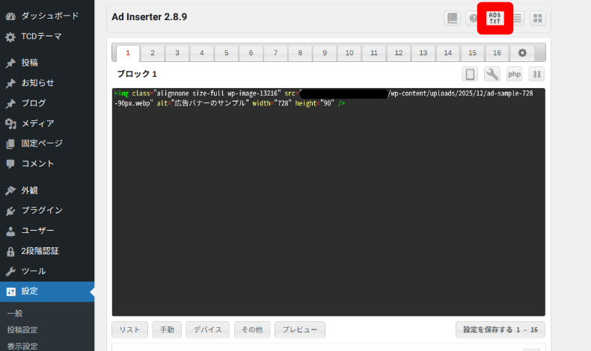The height and width of the screenshot is (351, 591).
Task: Switch to block tab 12
Action: click(x=399, y=53)
